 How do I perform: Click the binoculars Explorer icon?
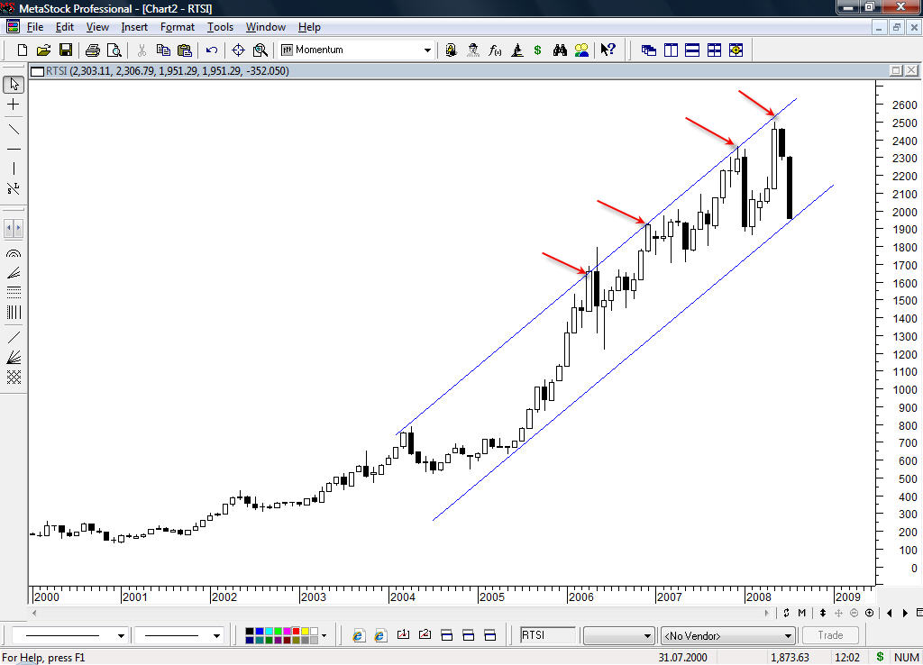(560, 50)
